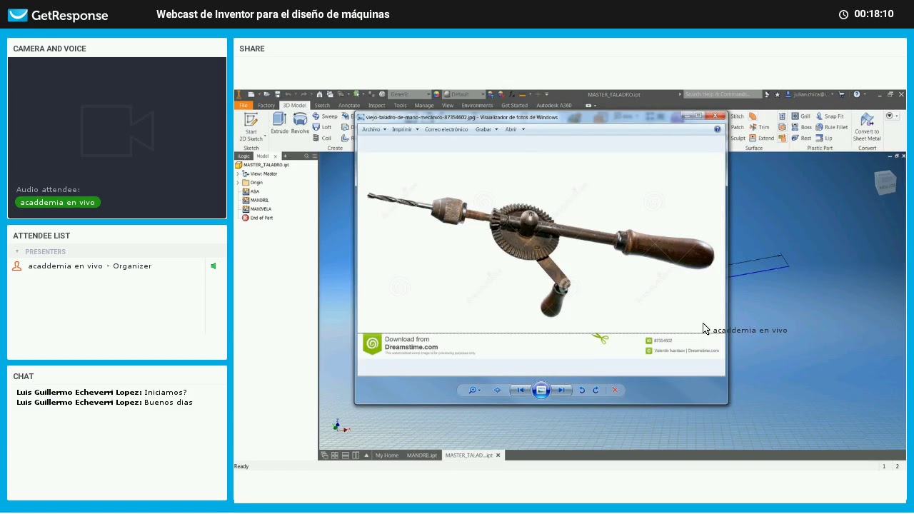
Task: Open the Grabar dropdown
Action: tap(486, 129)
